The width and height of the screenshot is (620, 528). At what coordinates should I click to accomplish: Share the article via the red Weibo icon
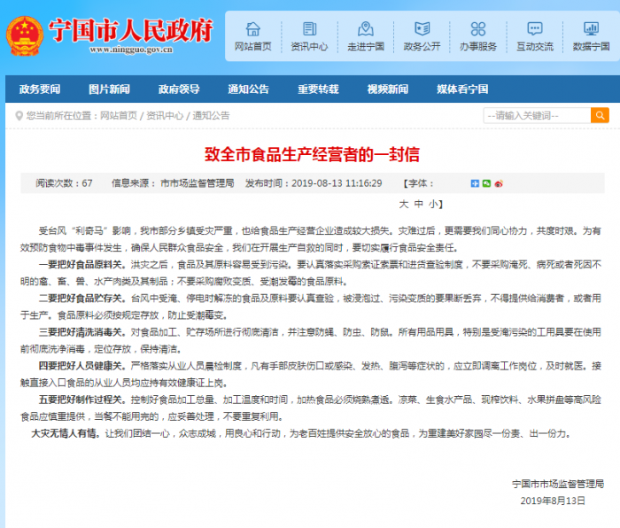(499, 183)
